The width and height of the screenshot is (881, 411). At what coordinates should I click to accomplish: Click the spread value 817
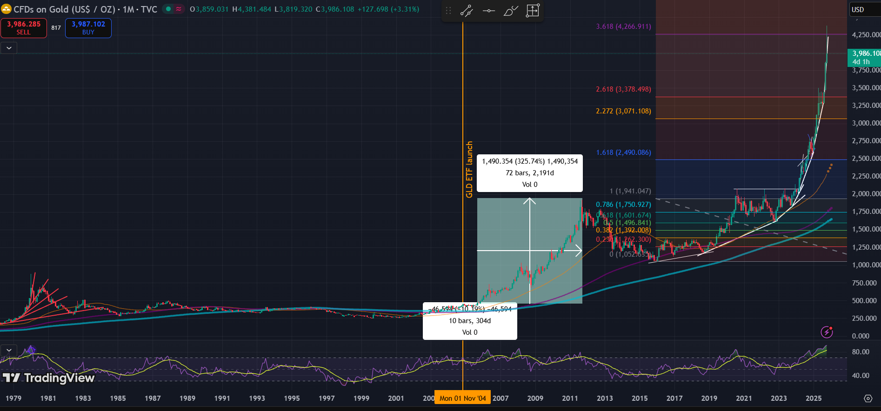point(56,28)
